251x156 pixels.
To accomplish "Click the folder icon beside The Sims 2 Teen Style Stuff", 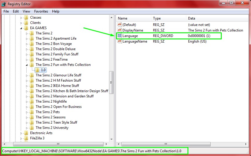I will 32,123.
